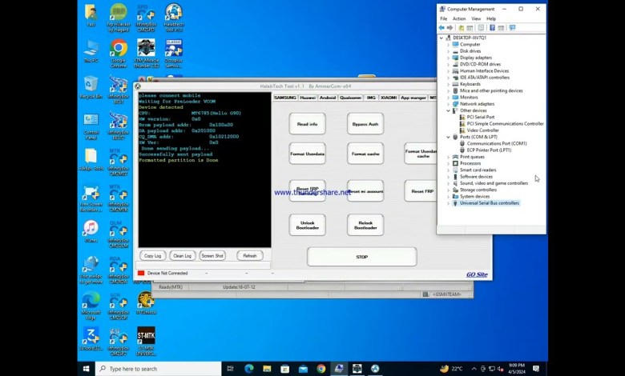Viewport: 625px width, 376px height.
Task: Open FRP Hijacker by Hagard shortcut
Action: click(119, 13)
